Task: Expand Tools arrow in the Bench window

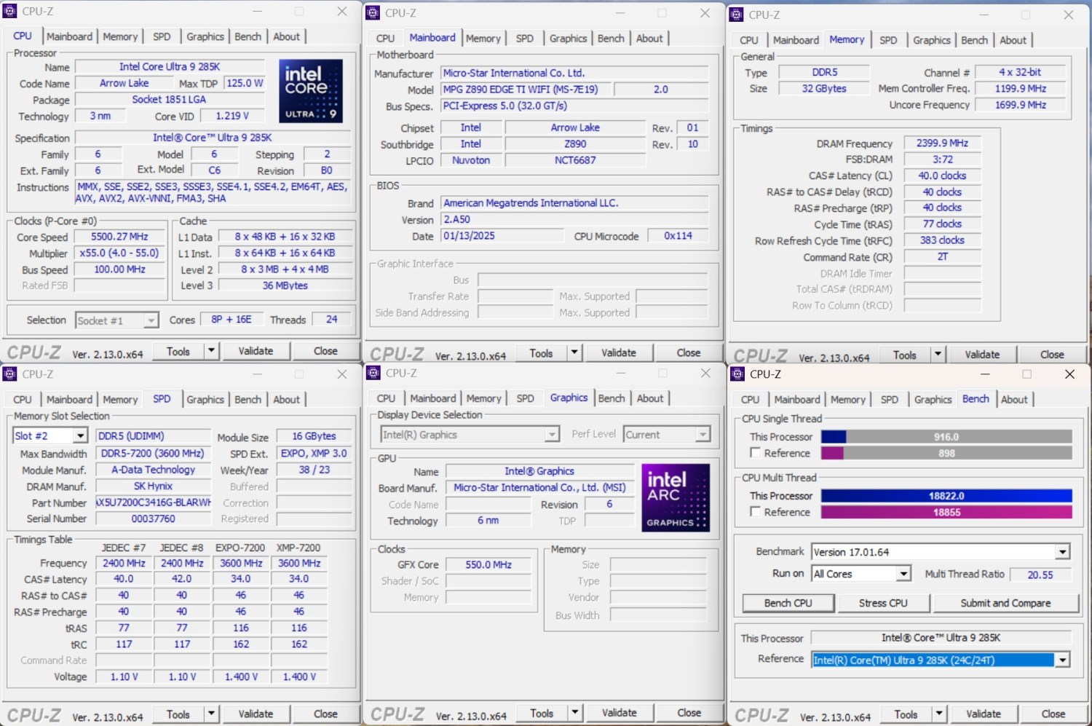Action: tap(939, 714)
